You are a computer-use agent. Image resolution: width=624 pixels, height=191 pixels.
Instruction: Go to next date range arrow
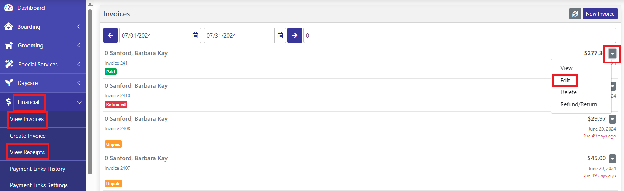[x=295, y=35]
